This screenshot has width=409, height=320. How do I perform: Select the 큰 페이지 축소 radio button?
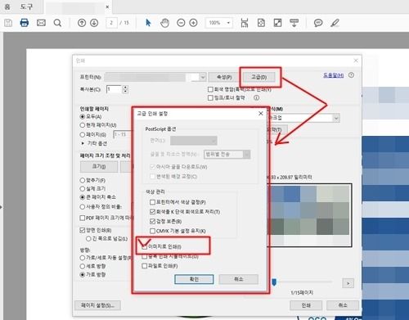[83, 197]
